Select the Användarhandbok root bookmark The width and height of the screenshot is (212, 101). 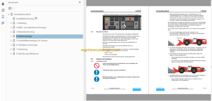(22, 14)
